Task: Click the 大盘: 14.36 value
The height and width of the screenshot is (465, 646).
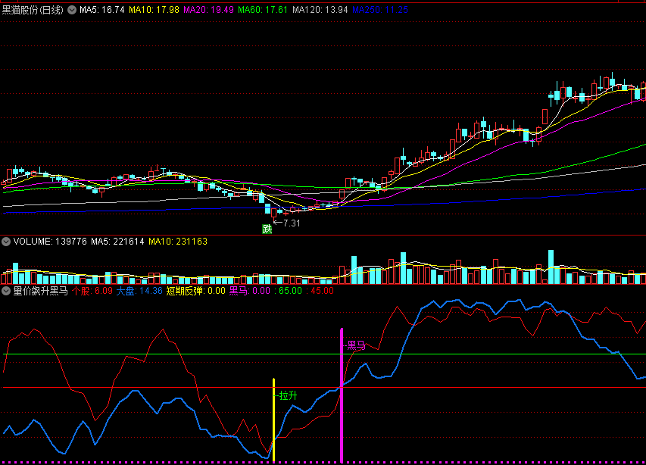Action: coord(139,291)
